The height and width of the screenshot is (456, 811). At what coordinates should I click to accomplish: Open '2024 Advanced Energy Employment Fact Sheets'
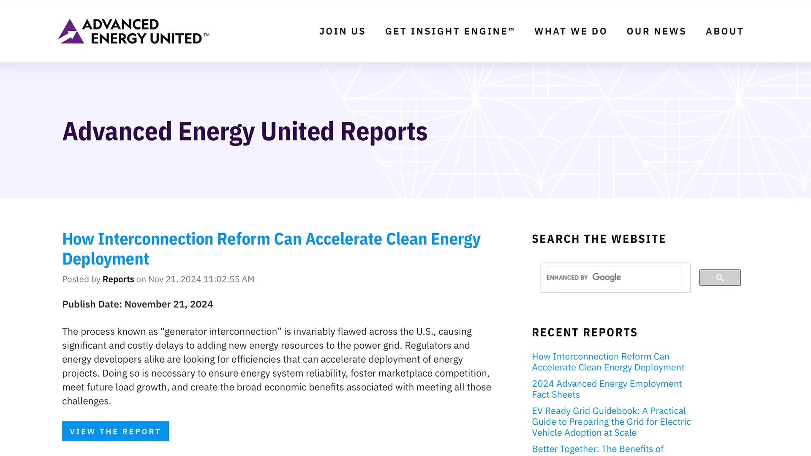tap(606, 389)
